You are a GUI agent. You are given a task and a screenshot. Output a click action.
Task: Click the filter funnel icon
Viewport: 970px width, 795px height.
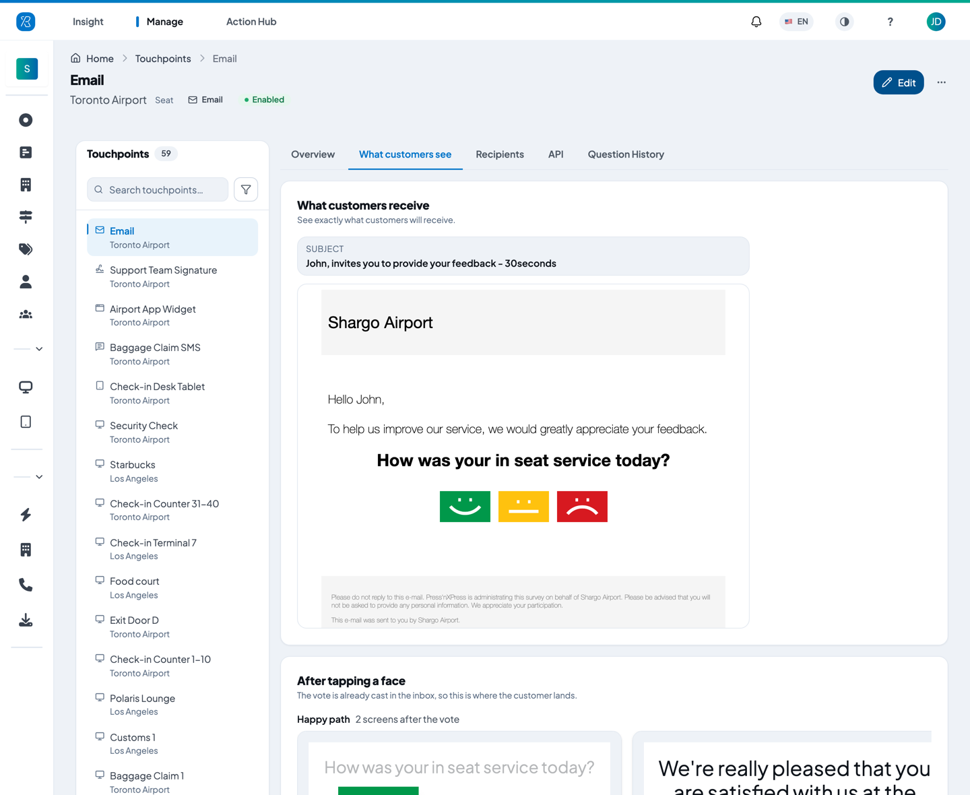(x=246, y=189)
